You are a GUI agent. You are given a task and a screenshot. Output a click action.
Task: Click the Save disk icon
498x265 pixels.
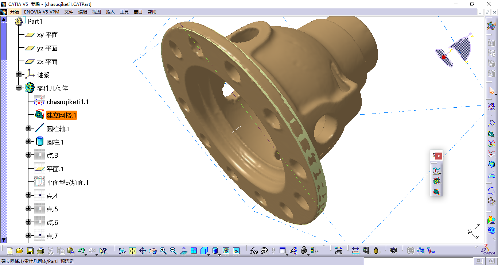coord(30,251)
